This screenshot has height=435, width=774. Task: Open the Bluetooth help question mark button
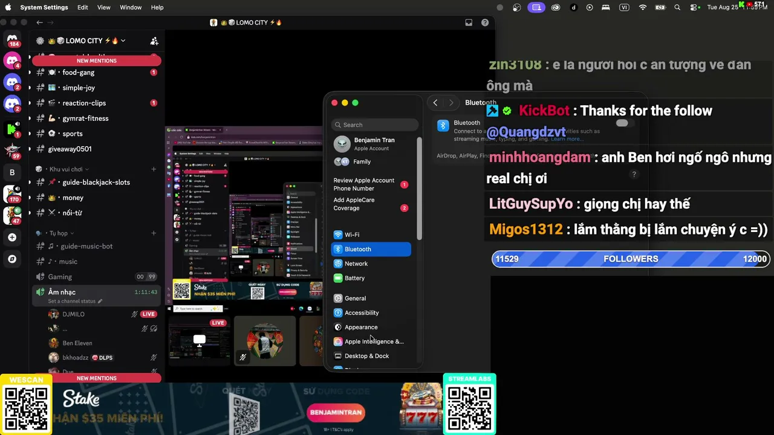click(x=634, y=174)
